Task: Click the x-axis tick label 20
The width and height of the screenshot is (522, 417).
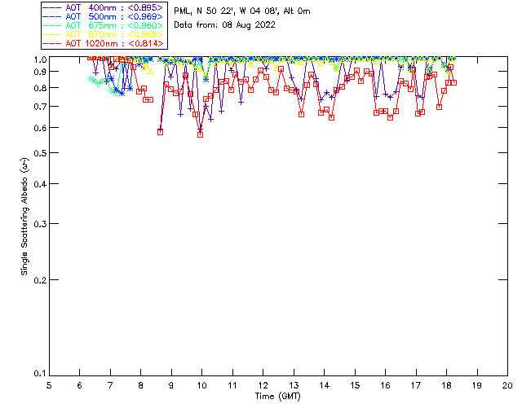Action: click(507, 385)
